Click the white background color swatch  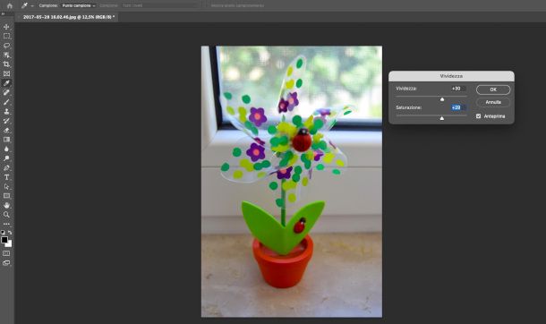click(9, 244)
